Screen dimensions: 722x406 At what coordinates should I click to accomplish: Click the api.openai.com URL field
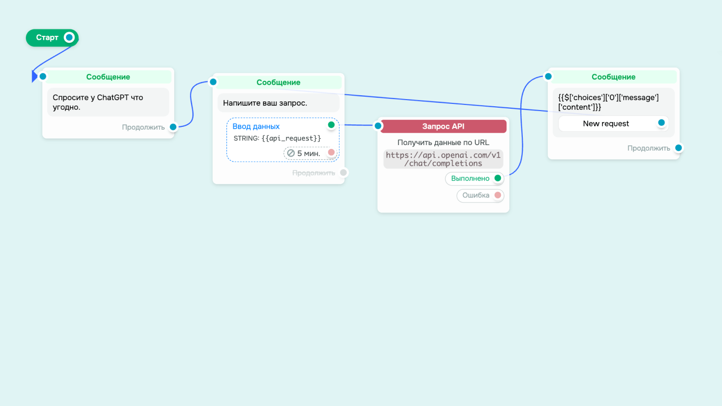click(x=443, y=159)
